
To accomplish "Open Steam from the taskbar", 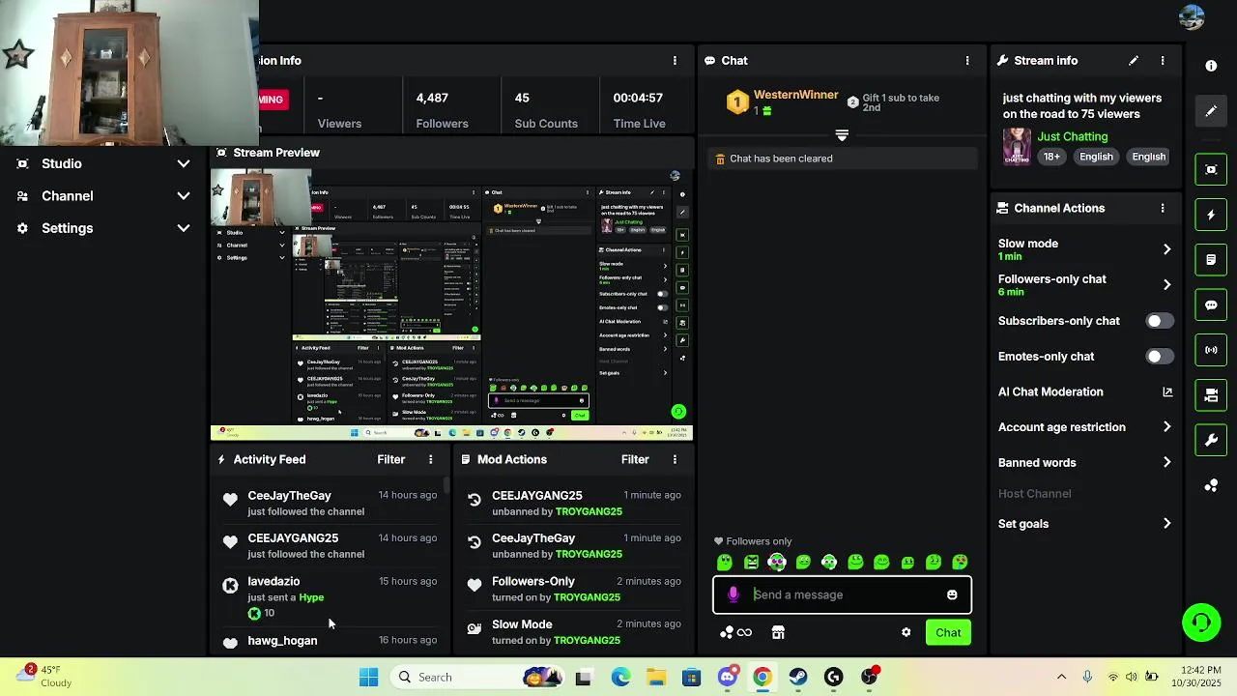I will tap(798, 677).
